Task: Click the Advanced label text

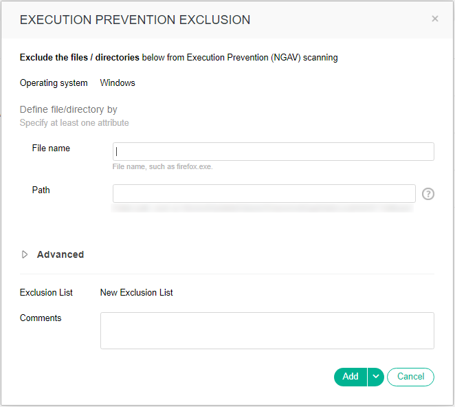Action: point(60,254)
